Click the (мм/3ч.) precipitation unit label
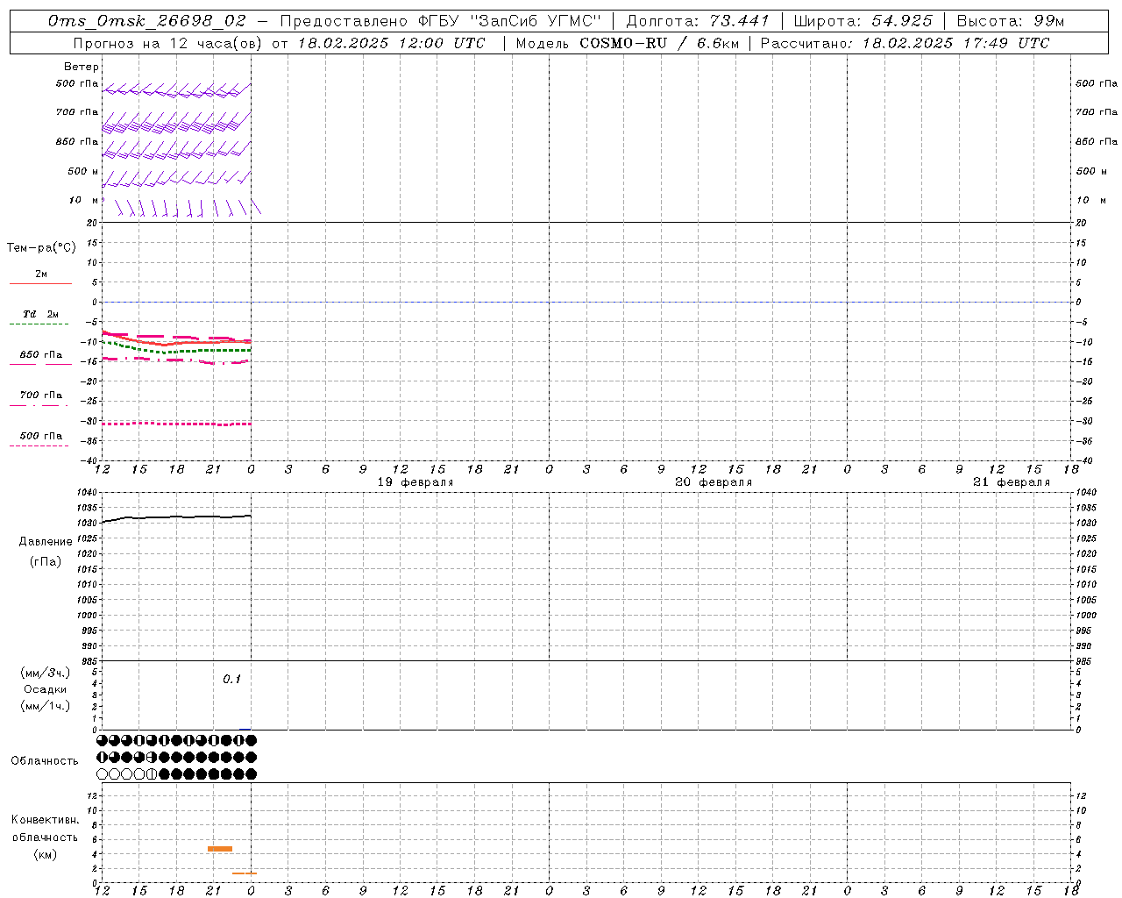The height and width of the screenshot is (898, 1122). (46, 673)
